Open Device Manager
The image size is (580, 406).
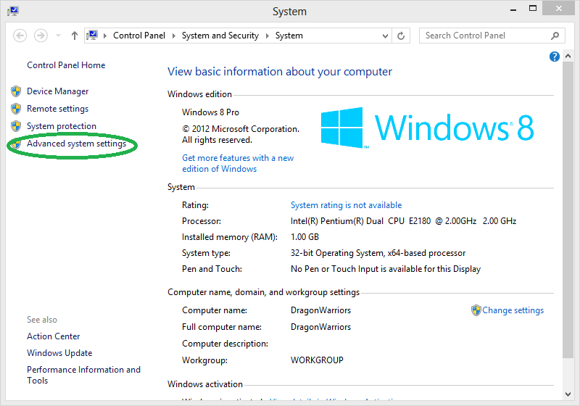(x=58, y=91)
